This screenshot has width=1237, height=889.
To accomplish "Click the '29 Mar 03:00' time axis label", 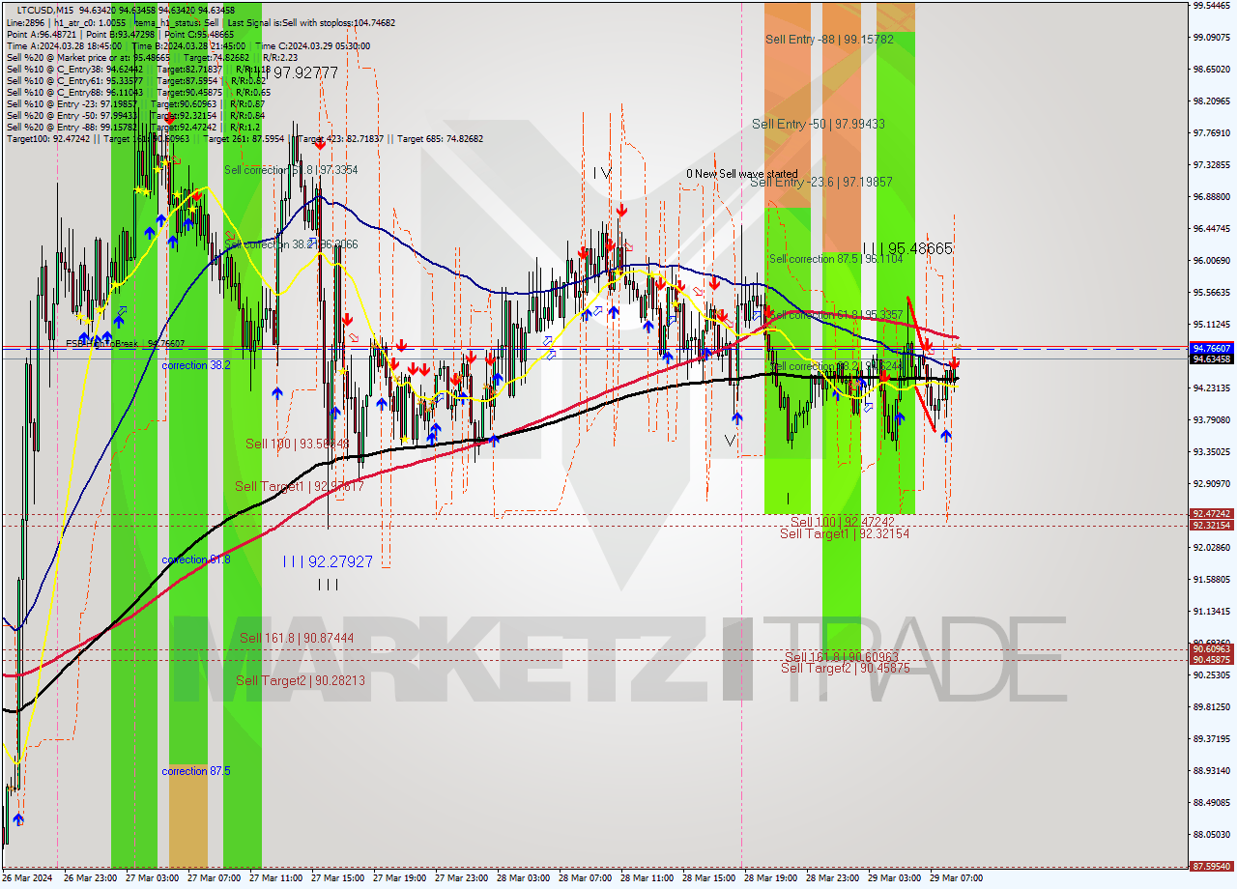I will 894,879.
